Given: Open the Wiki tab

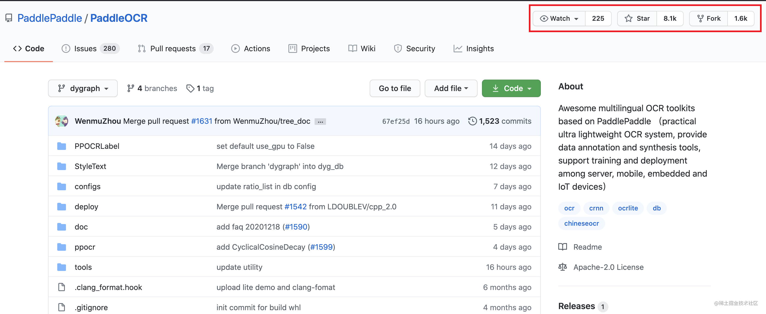Looking at the screenshot, I should click(x=361, y=49).
